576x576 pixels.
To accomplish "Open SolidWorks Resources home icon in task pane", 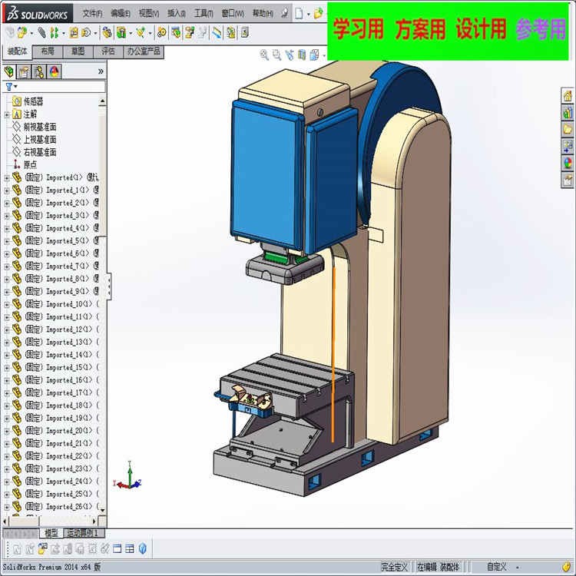I will point(568,96).
